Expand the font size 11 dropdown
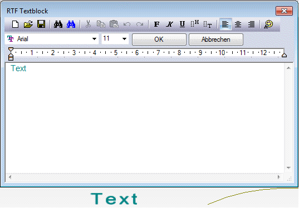 pyautogui.click(x=125, y=39)
